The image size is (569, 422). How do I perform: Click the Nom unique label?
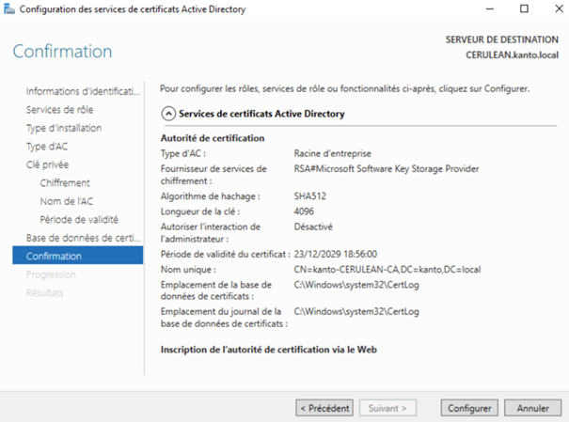coord(188,270)
